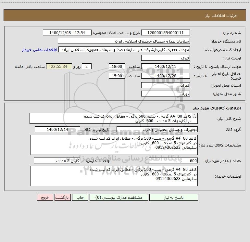Click the validity time field 15:00
Viewport: 250px width, 242px height.
pyautogui.click(x=117, y=76)
